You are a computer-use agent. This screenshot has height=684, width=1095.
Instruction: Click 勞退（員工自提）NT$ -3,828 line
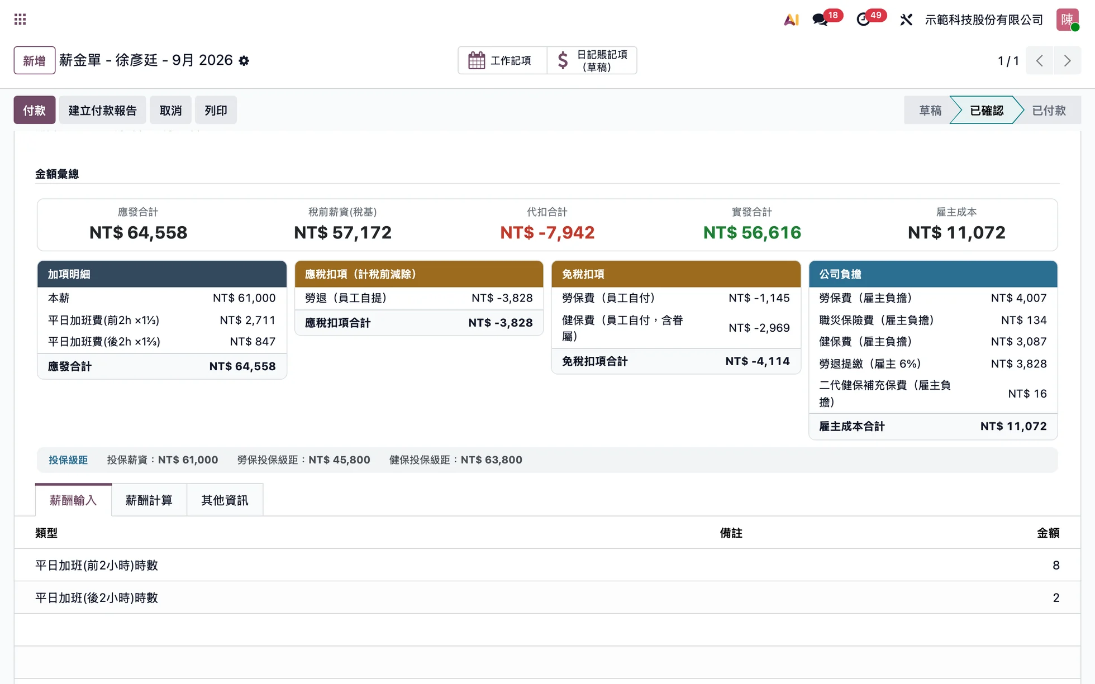pyautogui.click(x=419, y=298)
